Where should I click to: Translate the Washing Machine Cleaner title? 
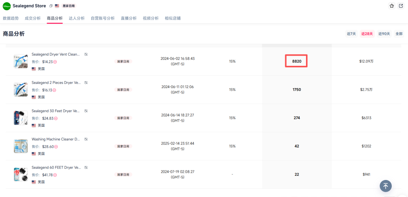click(x=86, y=139)
